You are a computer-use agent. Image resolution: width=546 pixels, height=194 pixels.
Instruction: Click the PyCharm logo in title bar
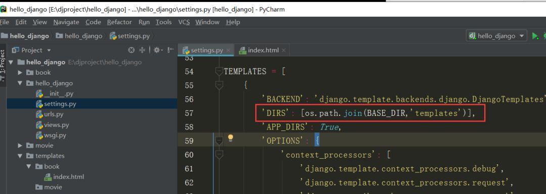(x=4, y=10)
